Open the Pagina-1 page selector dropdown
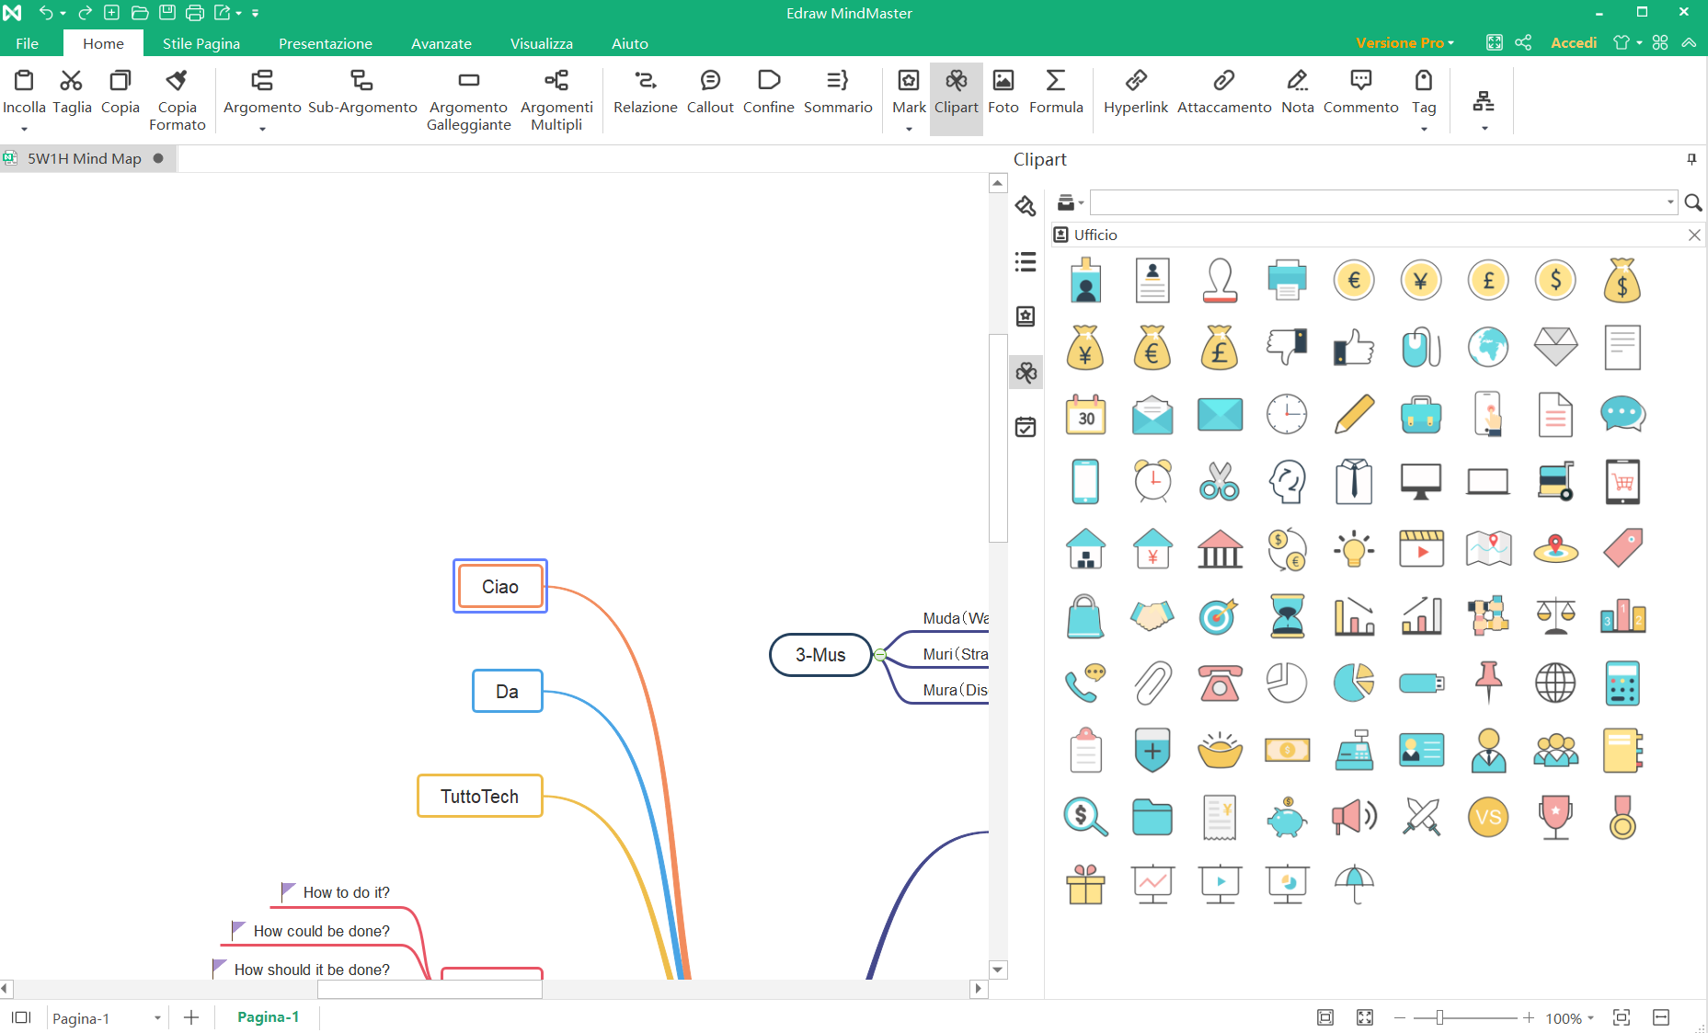 (x=157, y=1017)
